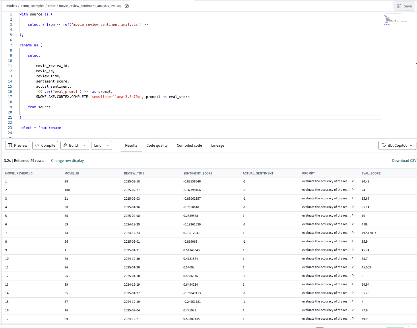Screen dimensions: 417x328
Task: Run Lint on the model
Action: pyautogui.click(x=97, y=145)
